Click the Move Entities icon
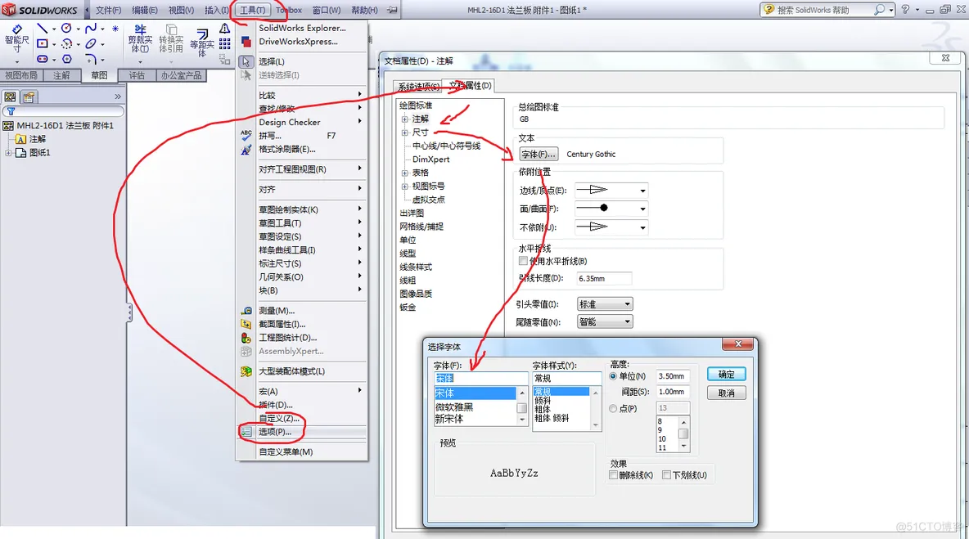The height and width of the screenshot is (539, 969). coord(225,59)
